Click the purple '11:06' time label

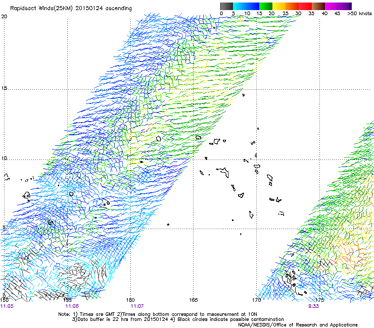[72, 306]
